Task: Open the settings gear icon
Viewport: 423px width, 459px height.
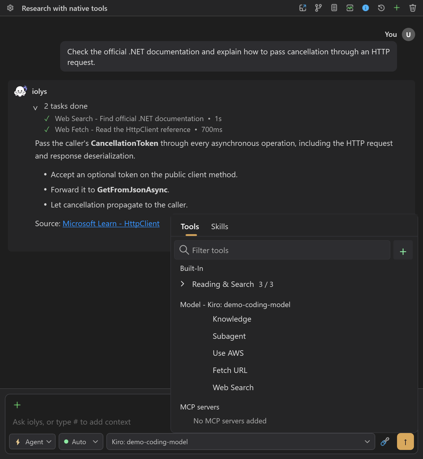Action: tap(10, 8)
